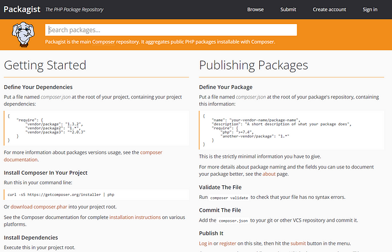
Task: Open the composer documentation link
Action: (83, 156)
